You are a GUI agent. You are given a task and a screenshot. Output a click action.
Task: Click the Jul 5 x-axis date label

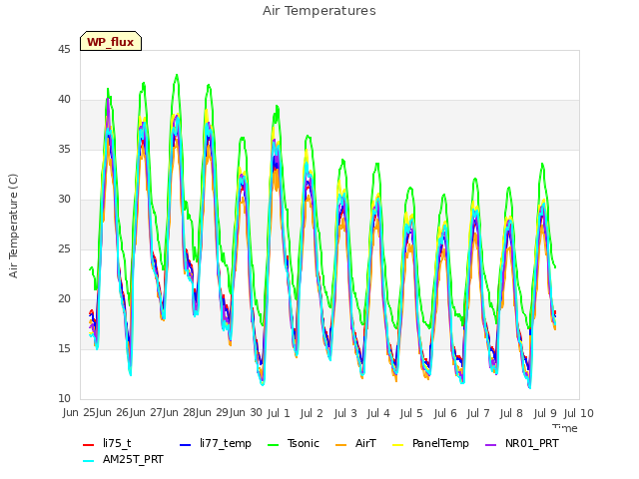point(411,413)
